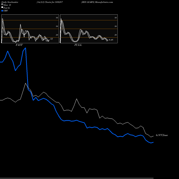The width and height of the screenshot is (179, 179).
Task: Click the FAST stochastic chart thumbnail
Action: click(x=30, y=29)
